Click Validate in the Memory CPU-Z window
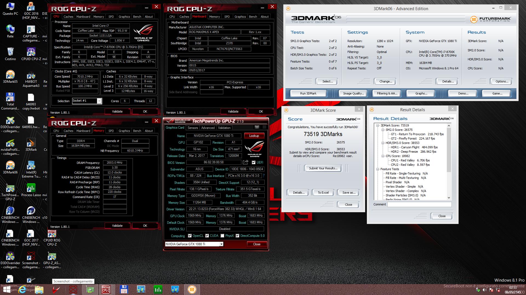This screenshot has height=295, width=526. (x=117, y=226)
